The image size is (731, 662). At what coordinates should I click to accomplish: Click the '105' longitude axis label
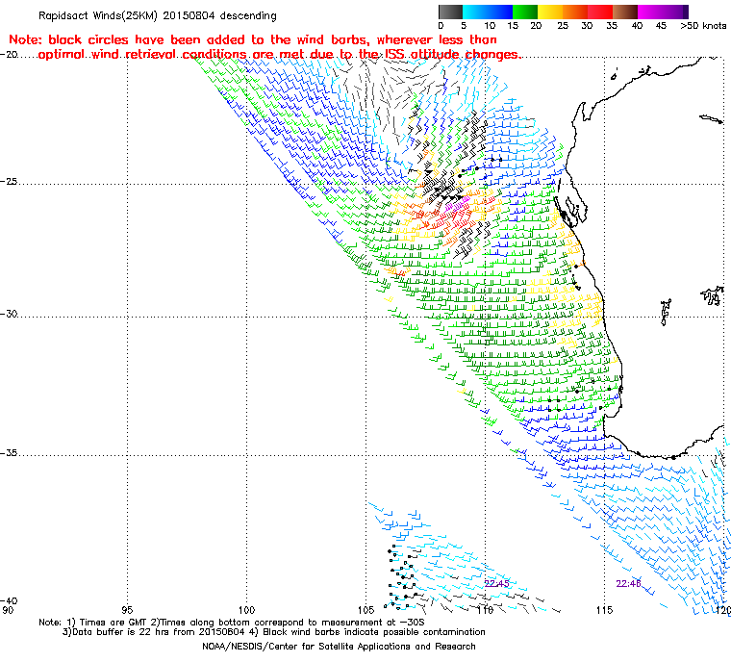click(365, 610)
